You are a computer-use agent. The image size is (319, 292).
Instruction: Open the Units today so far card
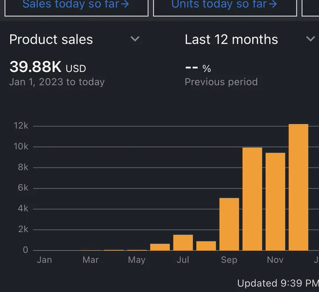point(225,8)
